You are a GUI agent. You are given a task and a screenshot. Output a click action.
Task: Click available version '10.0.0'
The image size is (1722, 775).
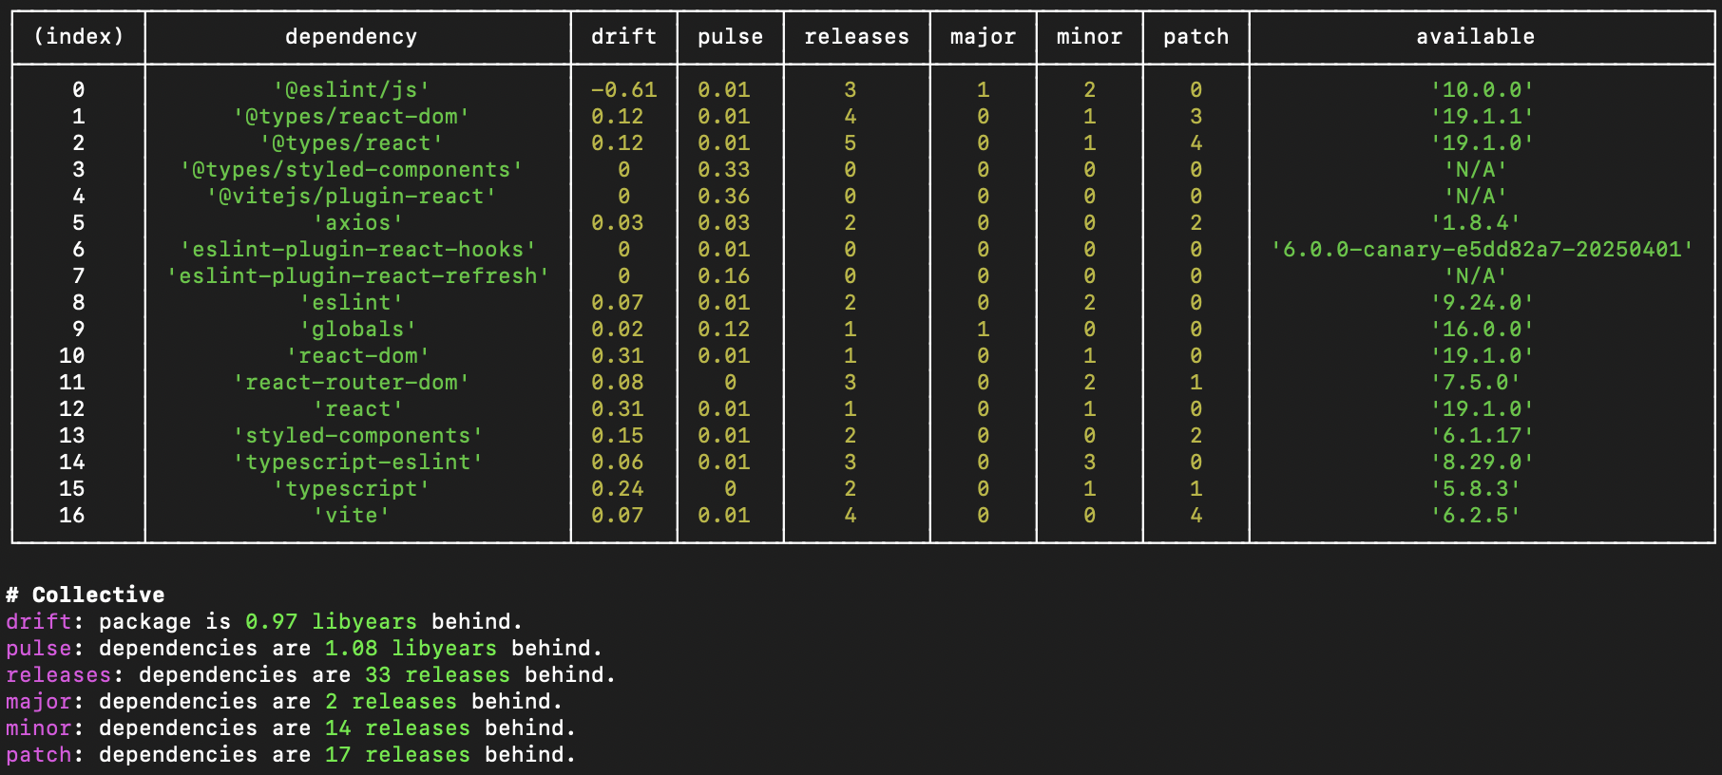(1482, 90)
